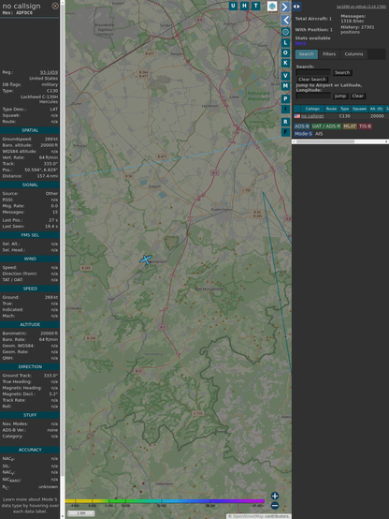This screenshot has width=389, height=519.
Task: Click the P map button
Action: click(x=285, y=98)
